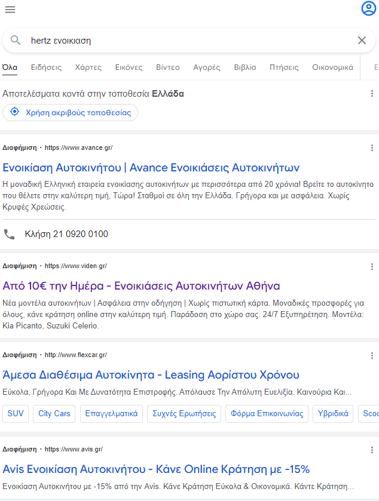Open three-dot menu for the viden.gr ad

point(372,266)
